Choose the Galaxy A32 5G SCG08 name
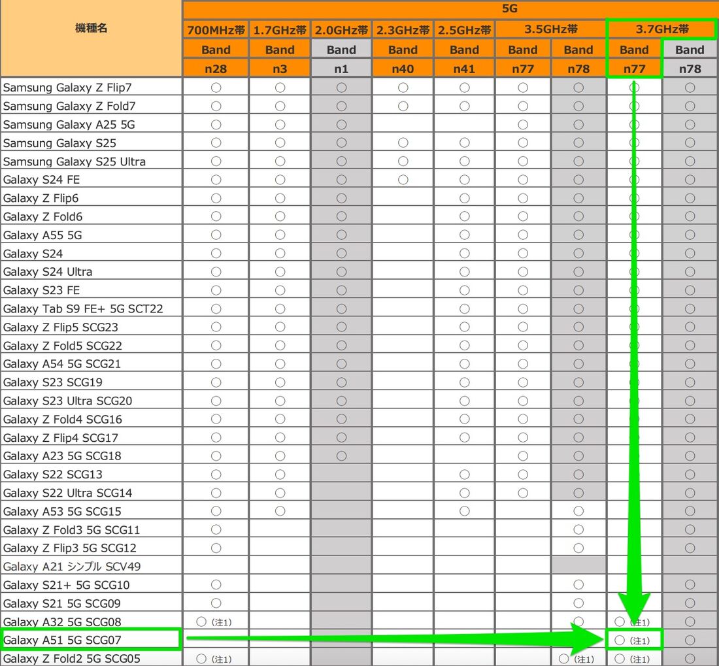Screen dimensions: 719x666 click(x=62, y=622)
